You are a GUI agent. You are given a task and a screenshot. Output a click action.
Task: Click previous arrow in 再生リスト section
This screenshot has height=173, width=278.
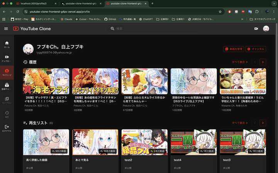pos(255,123)
